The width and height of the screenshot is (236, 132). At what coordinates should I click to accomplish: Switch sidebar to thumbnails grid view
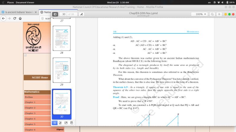point(55,123)
